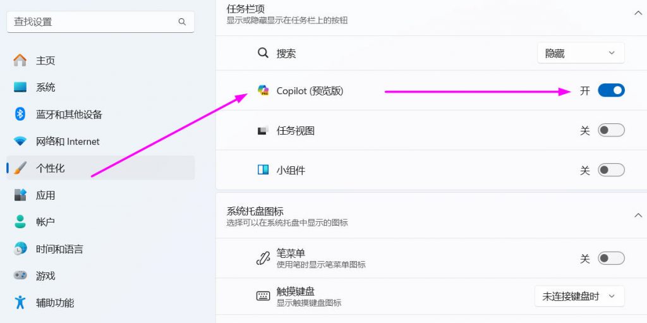Click the 任务视图 icon

[x=263, y=131]
